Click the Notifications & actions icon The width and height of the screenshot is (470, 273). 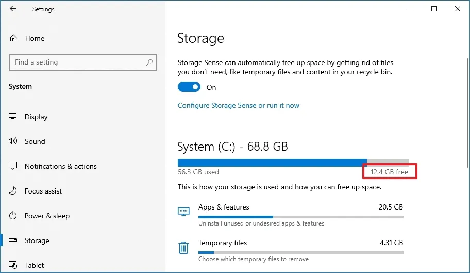pos(13,166)
